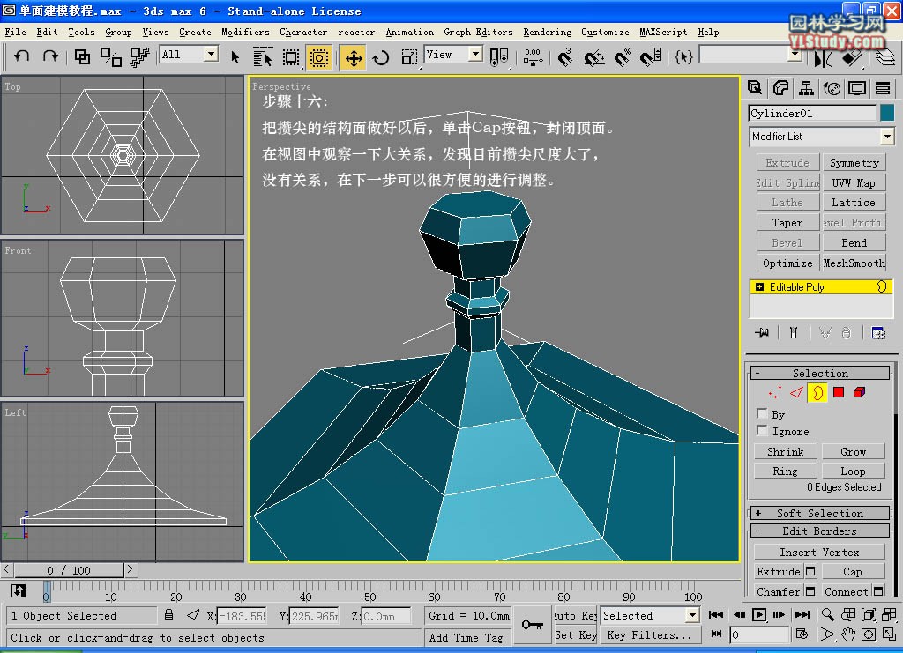903x653 pixels.
Task: Click the Zoom viewport navigation icon
Action: [x=827, y=614]
